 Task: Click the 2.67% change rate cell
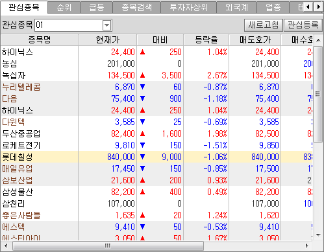point(217,75)
